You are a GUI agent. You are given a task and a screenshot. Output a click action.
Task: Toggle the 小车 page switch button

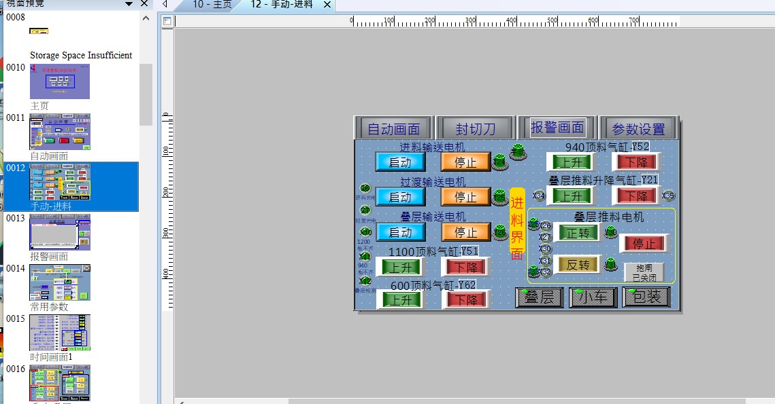(592, 297)
